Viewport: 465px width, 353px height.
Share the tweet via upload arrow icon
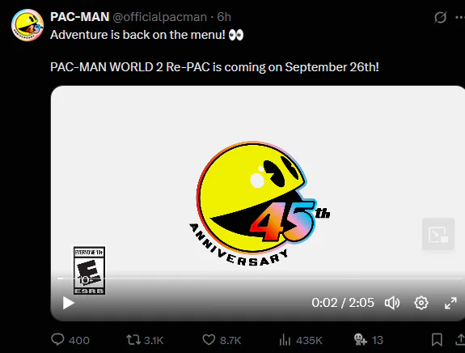click(460, 339)
